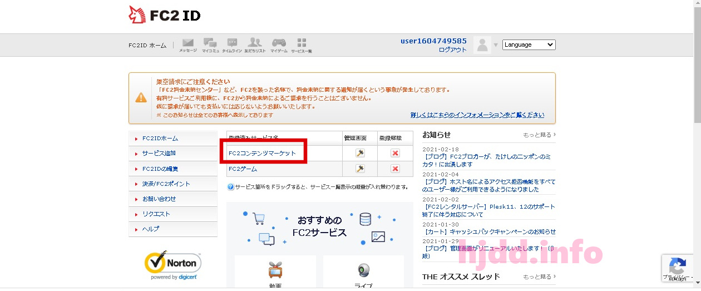The image size is (701, 291).
Task: Click the reCAPTCHA badge
Action: (x=677, y=268)
